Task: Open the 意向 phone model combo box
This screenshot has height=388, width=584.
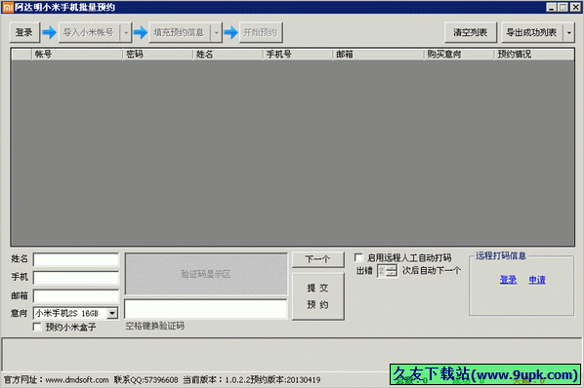Action: (76, 313)
